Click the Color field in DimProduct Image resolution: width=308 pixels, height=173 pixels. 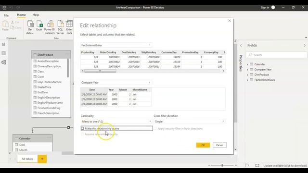41,77
